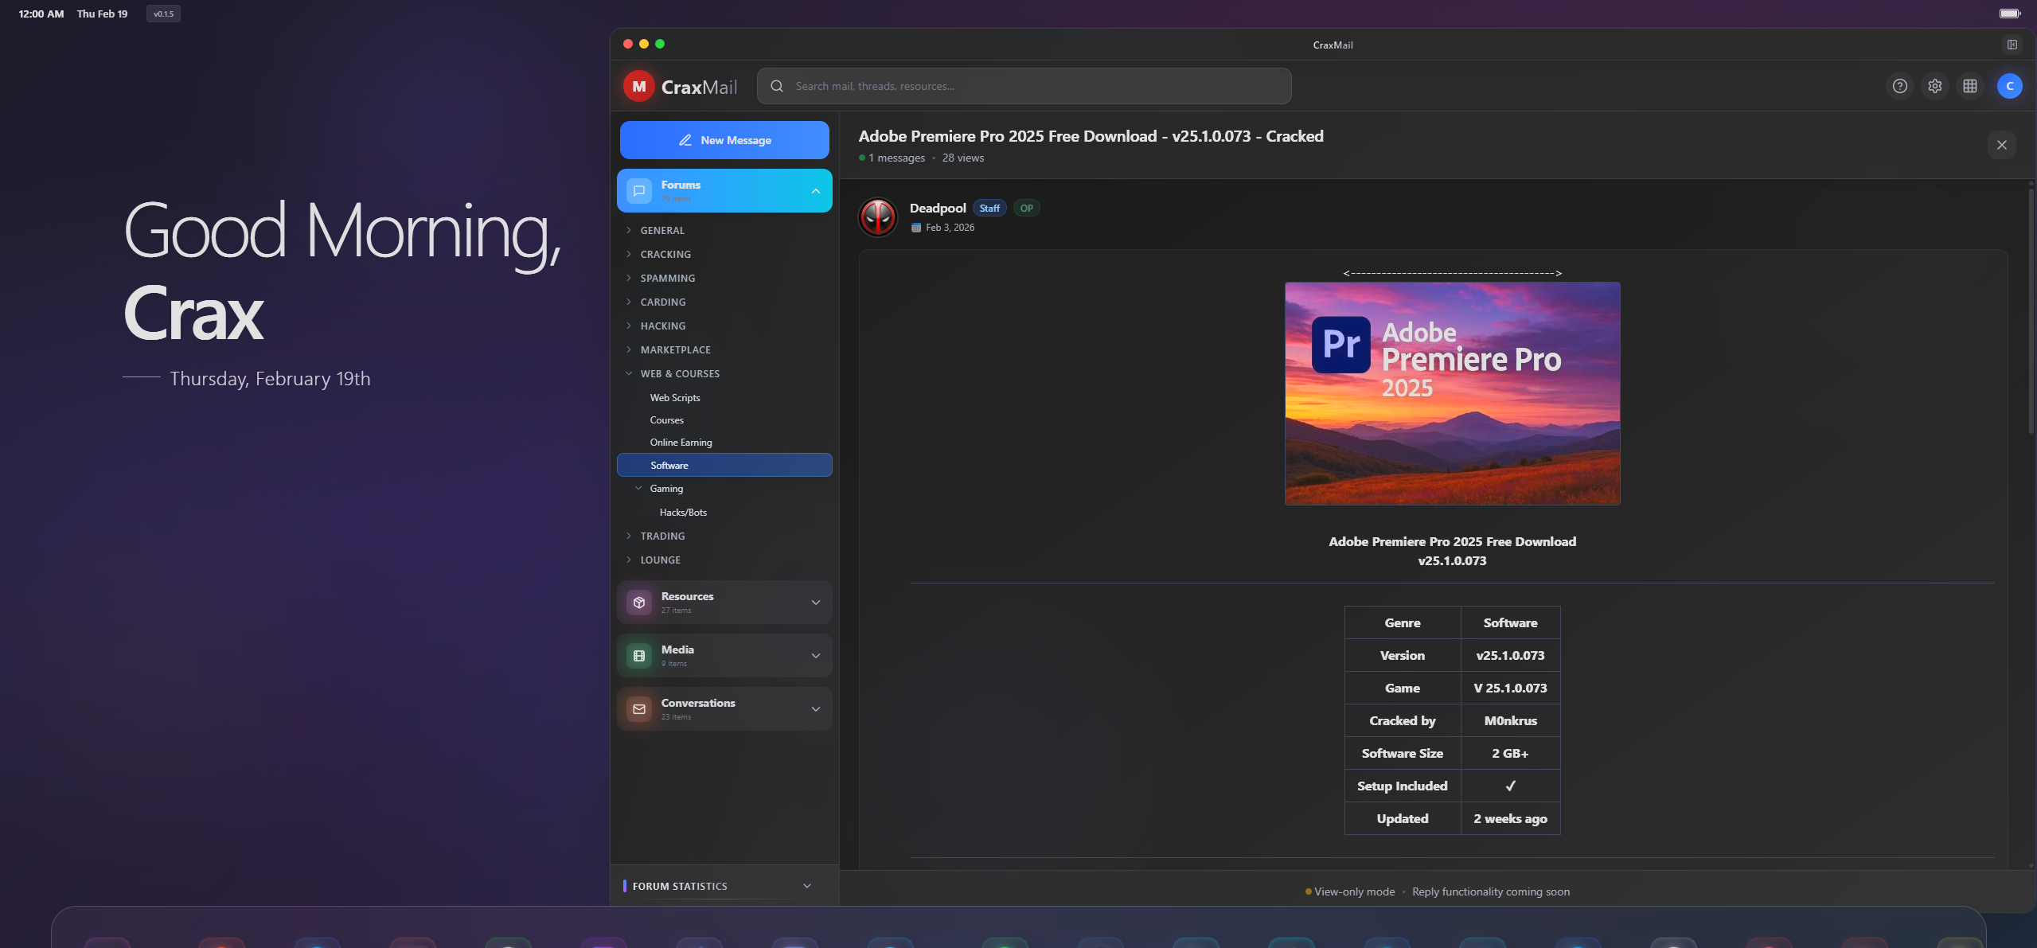Click the Conversations envelope icon
This screenshot has height=948, width=2037.
(638, 709)
